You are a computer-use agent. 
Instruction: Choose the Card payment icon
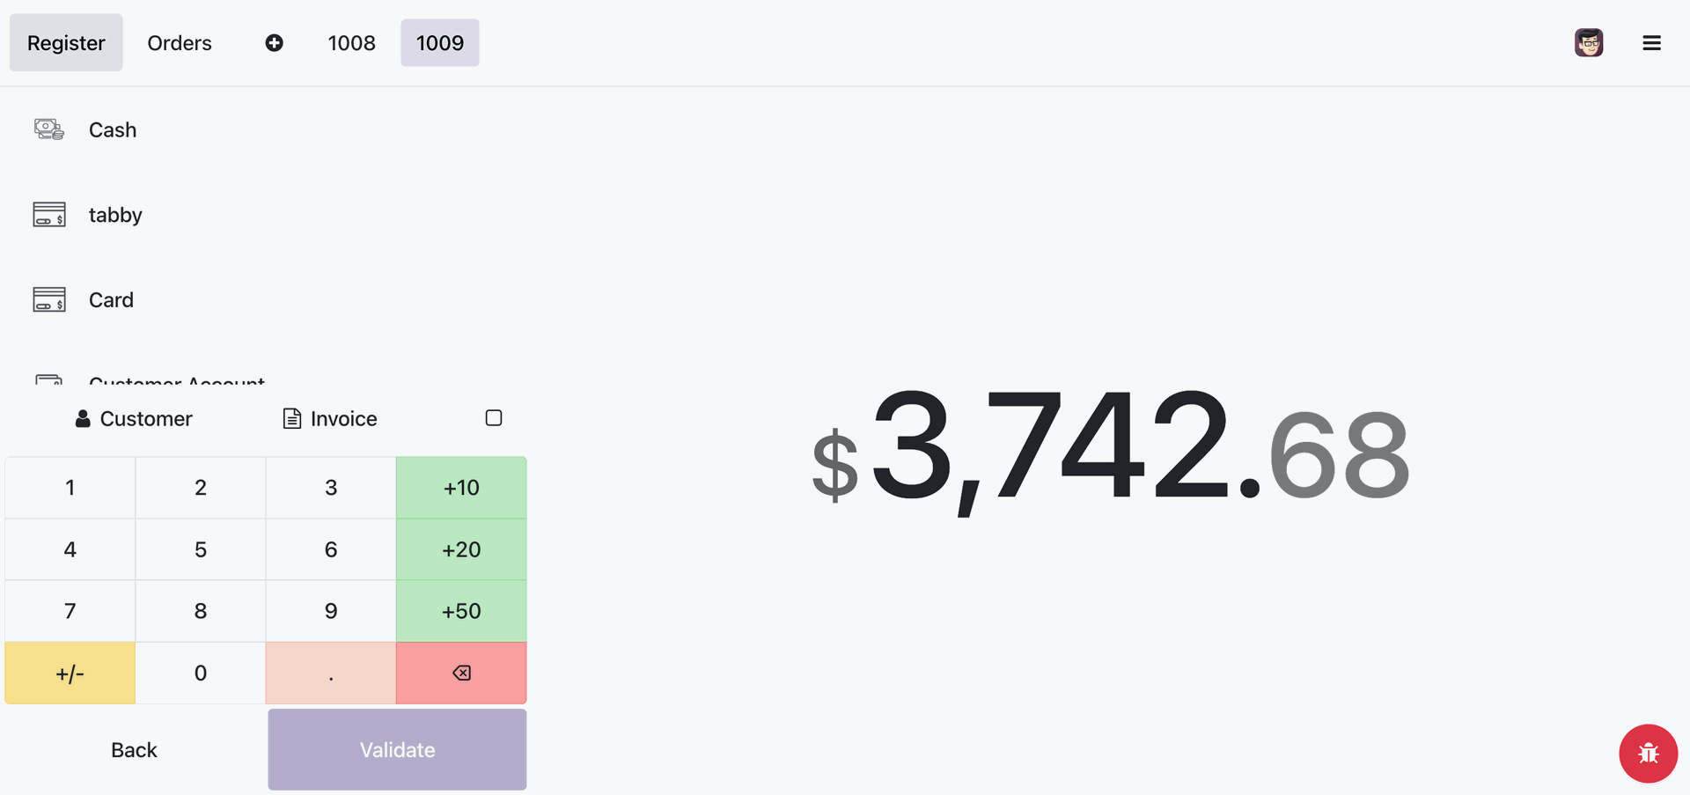[x=49, y=300]
